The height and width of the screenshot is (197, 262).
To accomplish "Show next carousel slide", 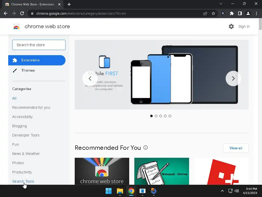I will click(x=233, y=78).
